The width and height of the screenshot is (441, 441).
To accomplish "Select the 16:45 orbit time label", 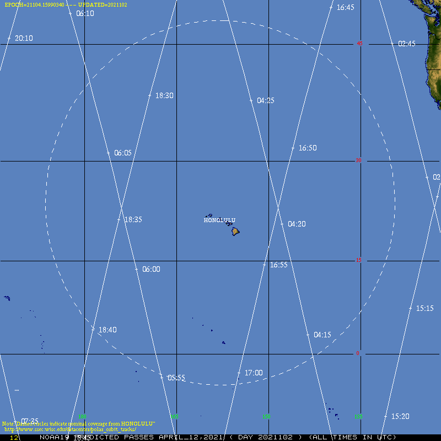I will tap(346, 8).
